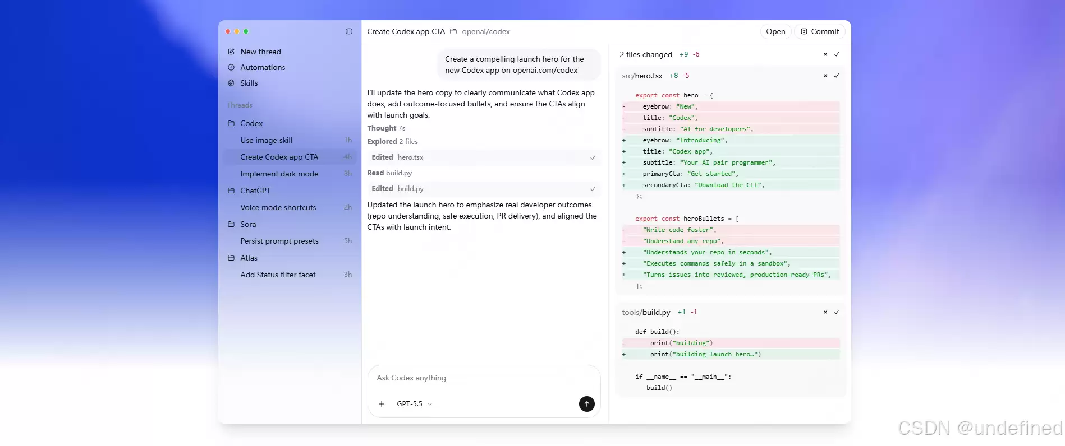Open the Use image skill thread
Image resolution: width=1065 pixels, height=446 pixels.
point(290,140)
